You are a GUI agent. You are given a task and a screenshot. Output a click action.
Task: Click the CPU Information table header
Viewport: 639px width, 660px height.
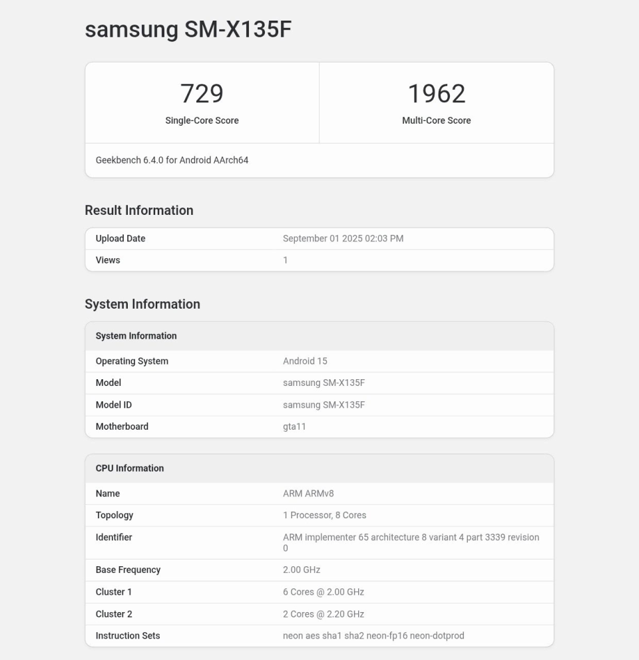[x=130, y=468]
